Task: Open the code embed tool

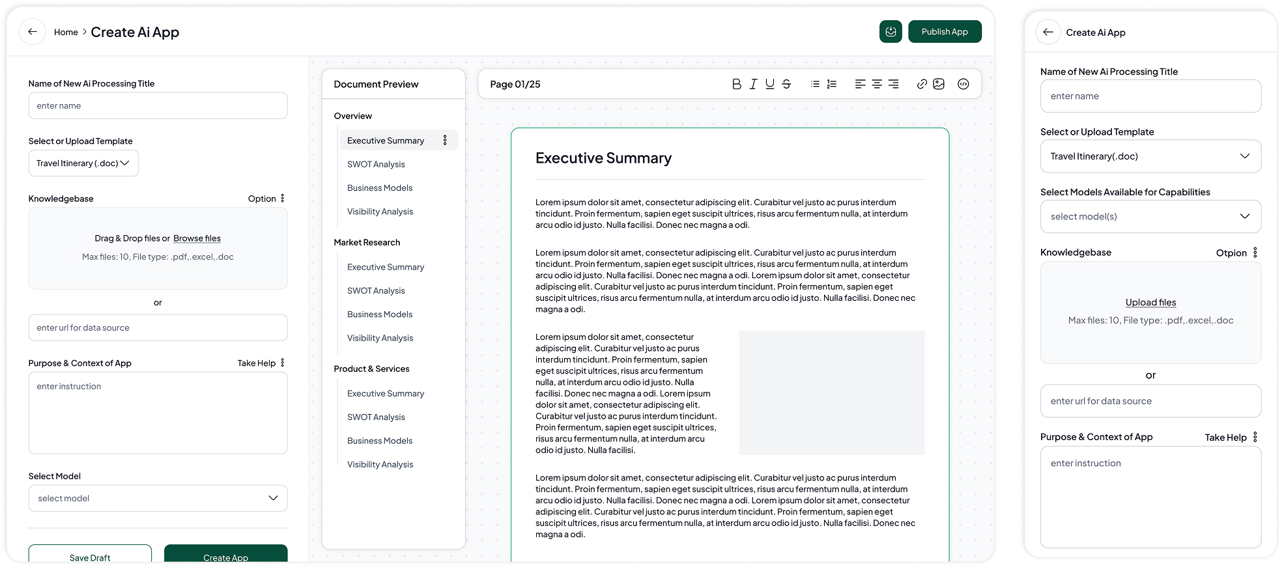Action: [x=963, y=84]
